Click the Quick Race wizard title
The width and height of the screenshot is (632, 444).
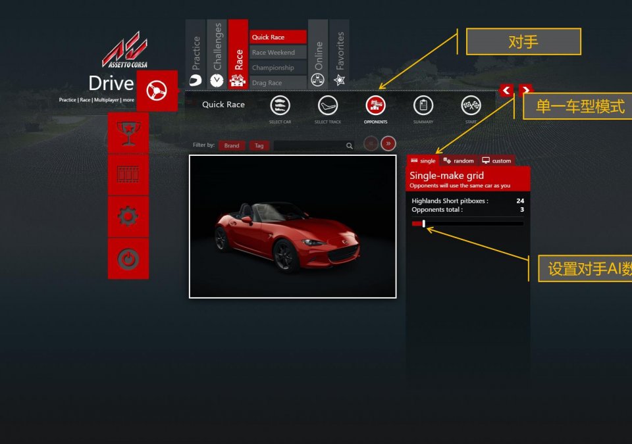(223, 105)
